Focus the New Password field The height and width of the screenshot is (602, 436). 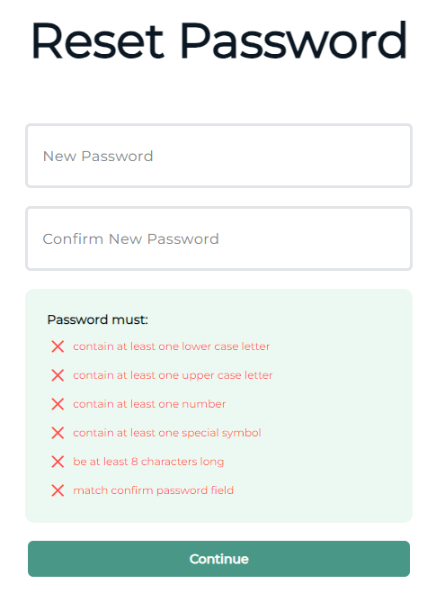tap(218, 156)
